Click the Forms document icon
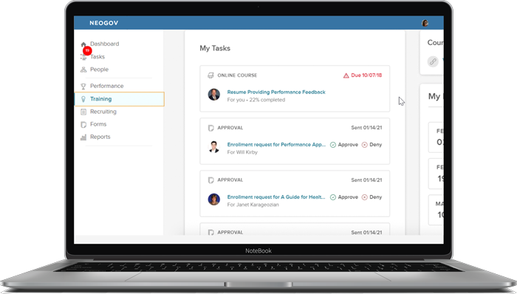This screenshot has width=517, height=294. pyautogui.click(x=83, y=124)
